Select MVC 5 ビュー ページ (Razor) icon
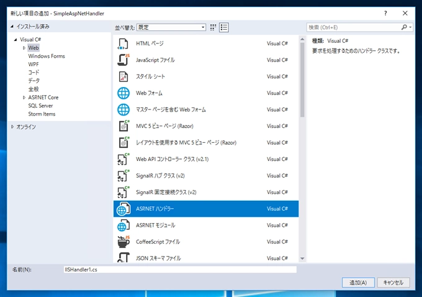Image resolution: width=422 pixels, height=297 pixels. click(x=123, y=126)
